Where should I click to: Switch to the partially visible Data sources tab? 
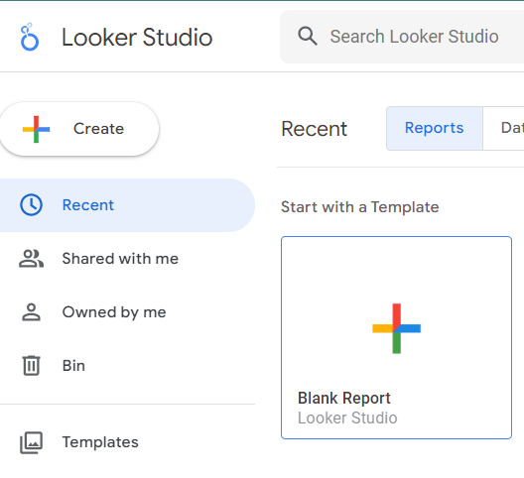(x=503, y=128)
